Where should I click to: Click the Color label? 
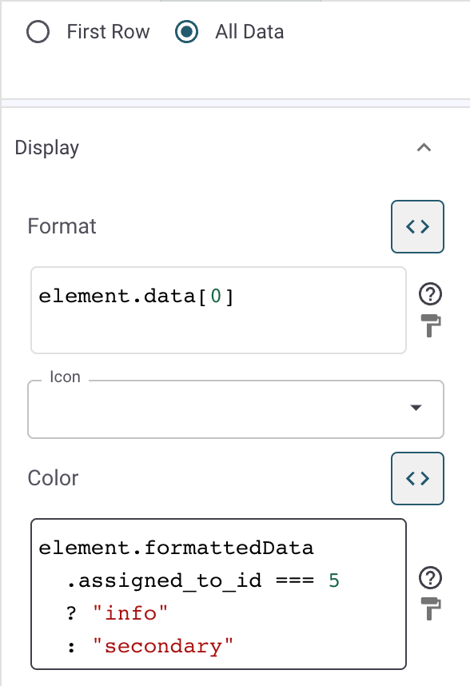[53, 478]
